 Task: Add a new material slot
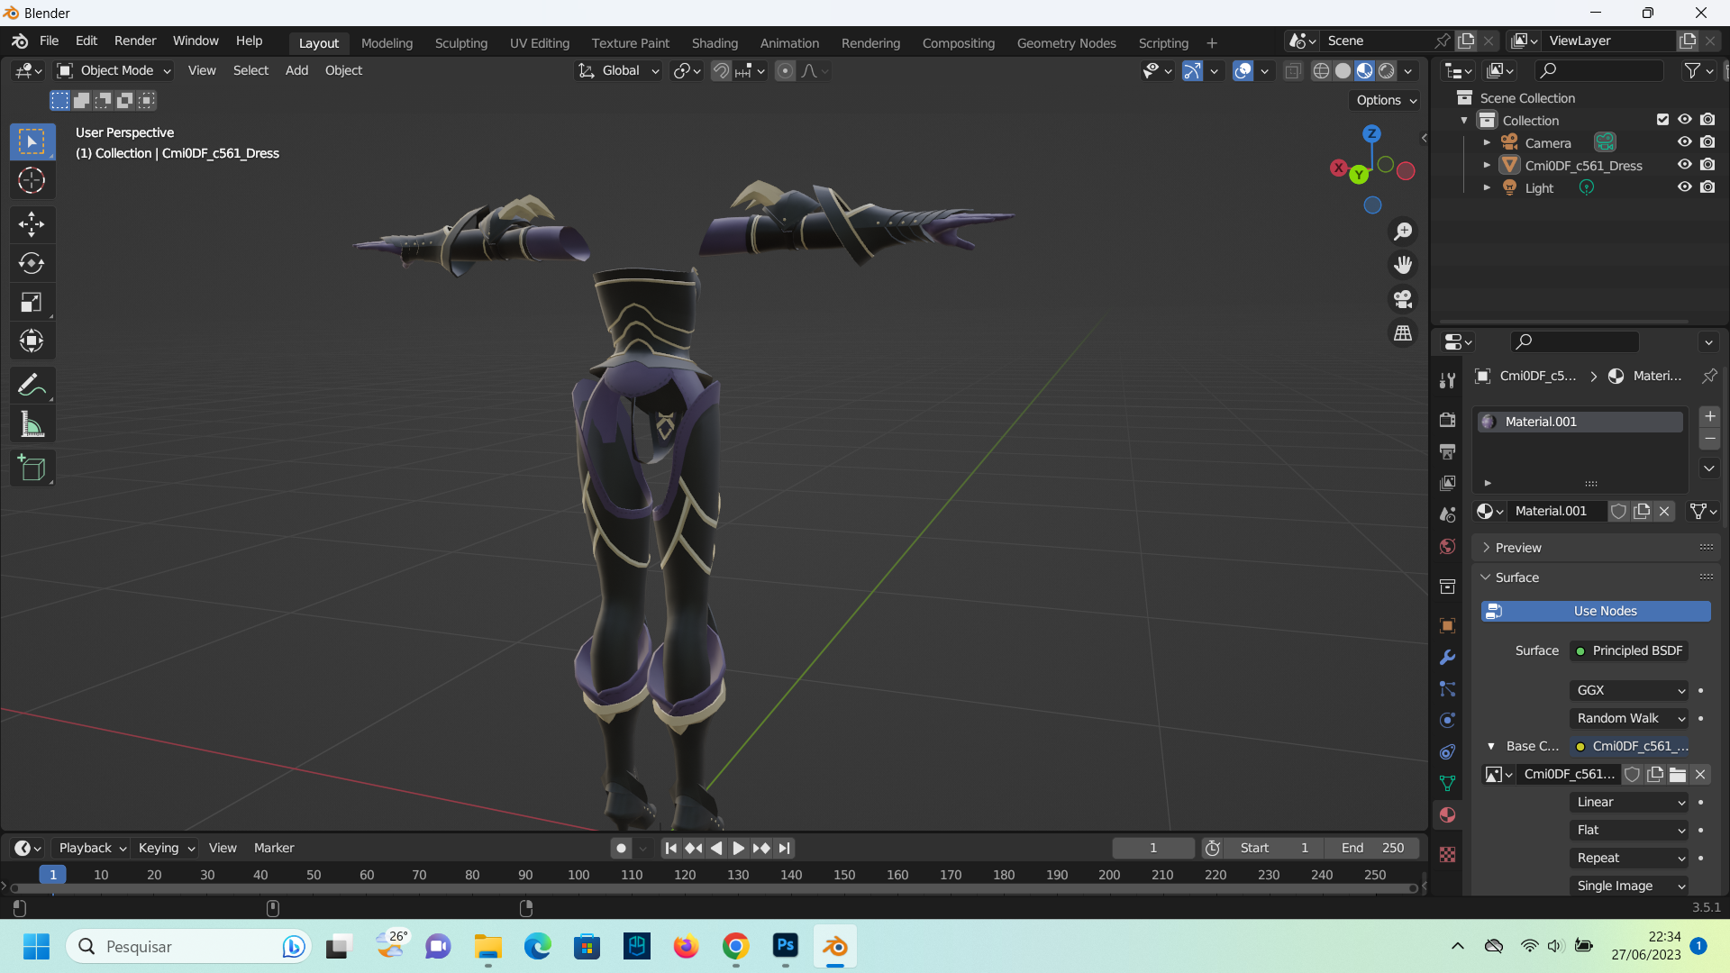[x=1709, y=416]
